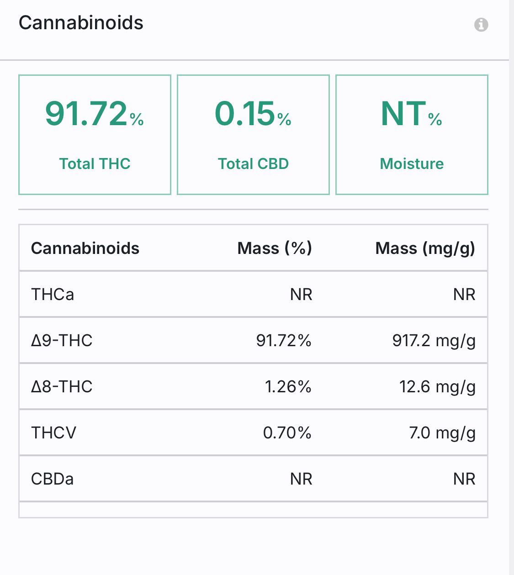Click the Mass (%) column header
Image resolution: width=514 pixels, height=575 pixels.
(x=275, y=248)
